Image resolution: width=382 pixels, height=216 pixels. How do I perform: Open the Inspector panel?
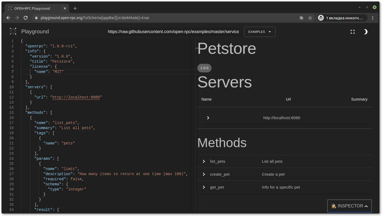(349, 206)
